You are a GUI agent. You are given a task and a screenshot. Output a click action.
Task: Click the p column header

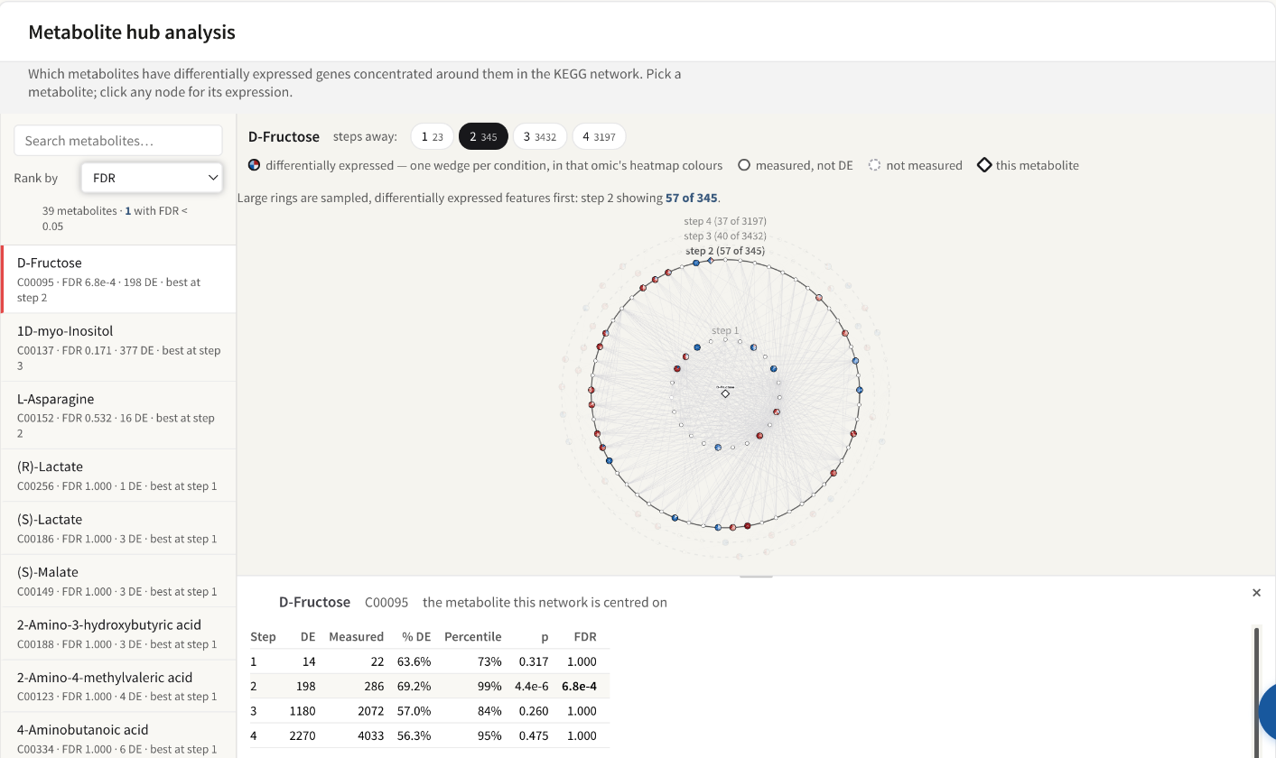545,636
